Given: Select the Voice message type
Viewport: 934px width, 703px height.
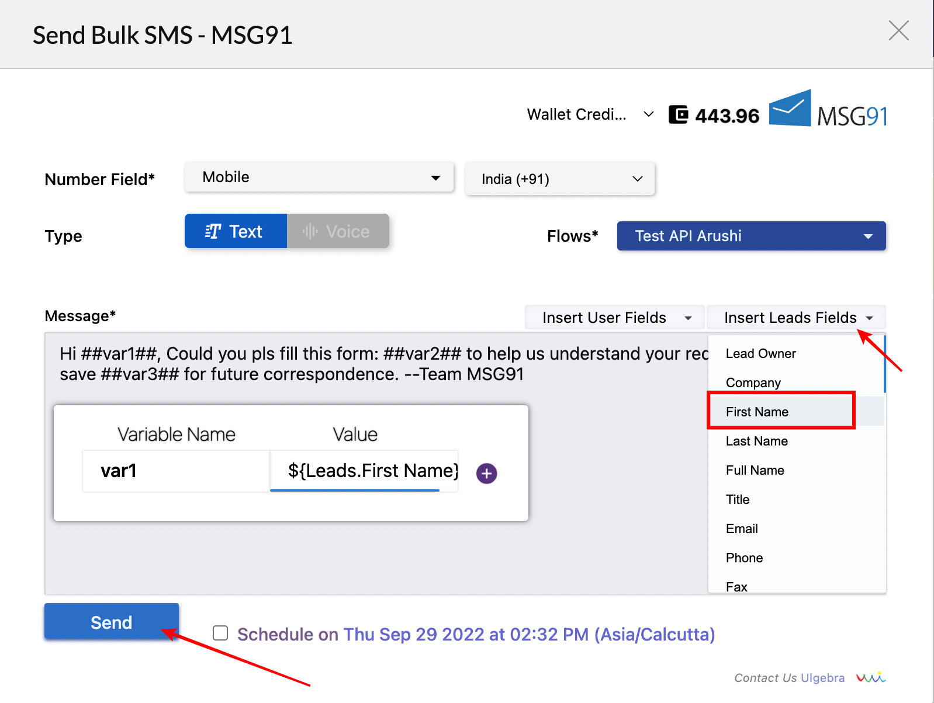Looking at the screenshot, I should 338,231.
